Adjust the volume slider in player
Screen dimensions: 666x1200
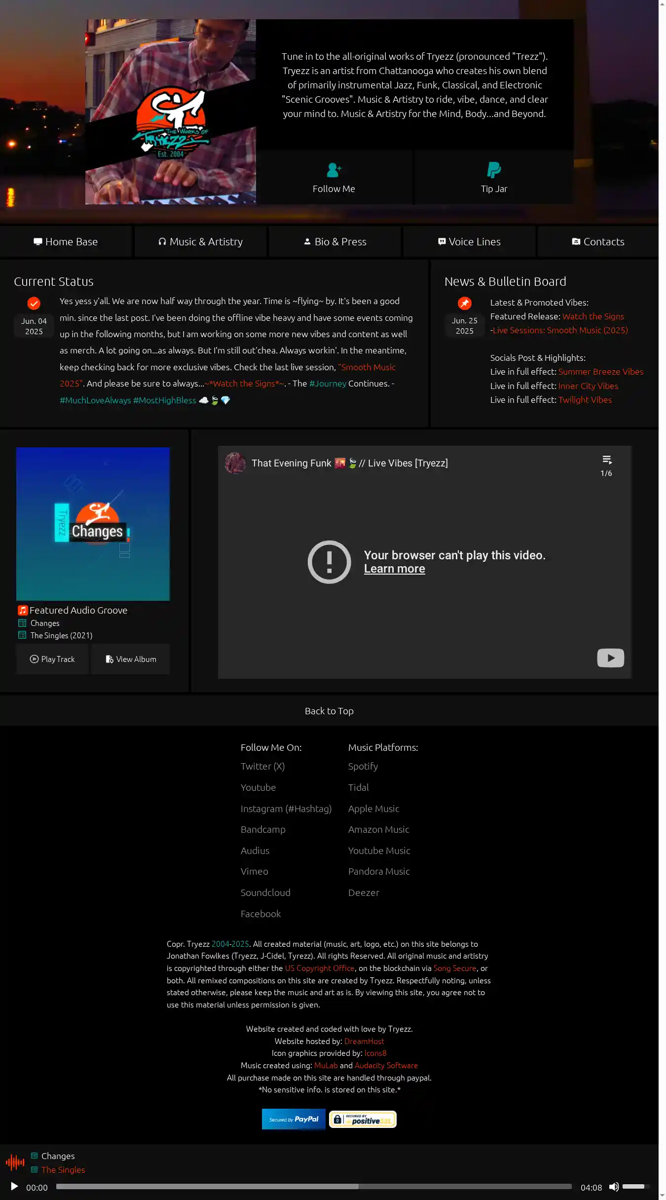click(x=635, y=1186)
